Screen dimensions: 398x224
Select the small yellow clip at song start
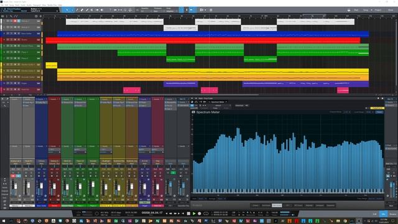[51, 65]
